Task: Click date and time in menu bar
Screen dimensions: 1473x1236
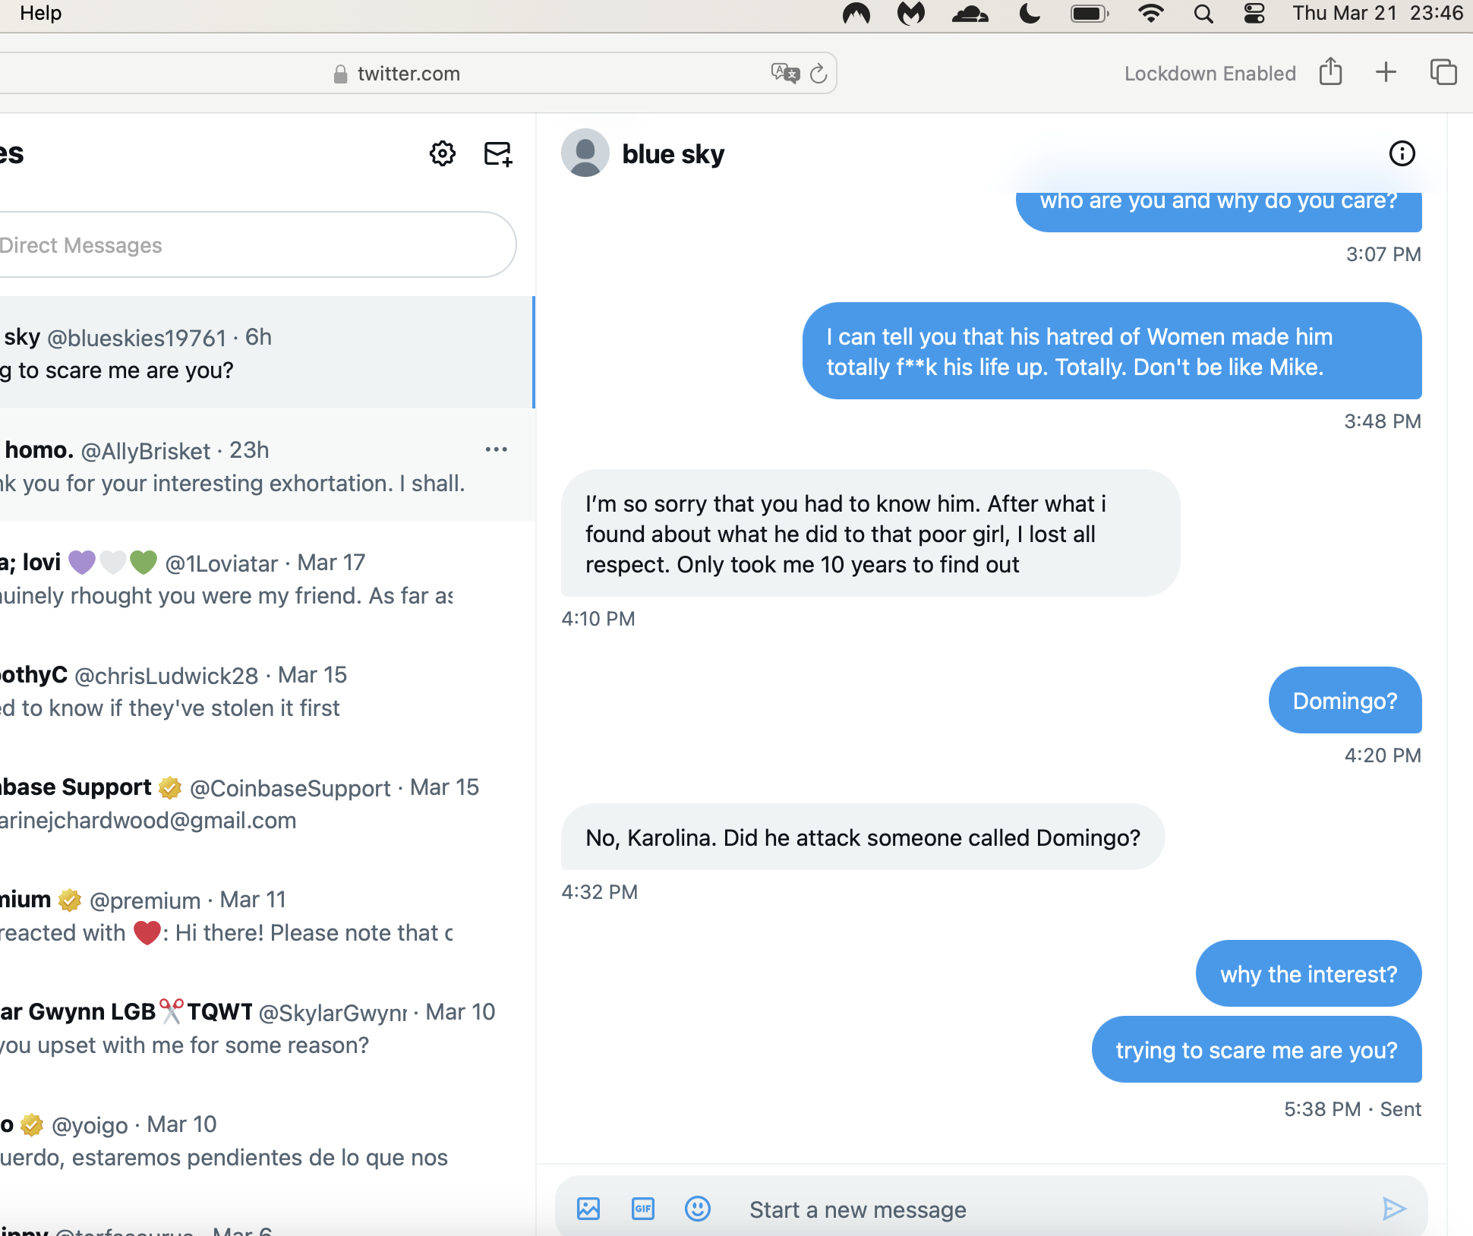Action: click(x=1377, y=13)
